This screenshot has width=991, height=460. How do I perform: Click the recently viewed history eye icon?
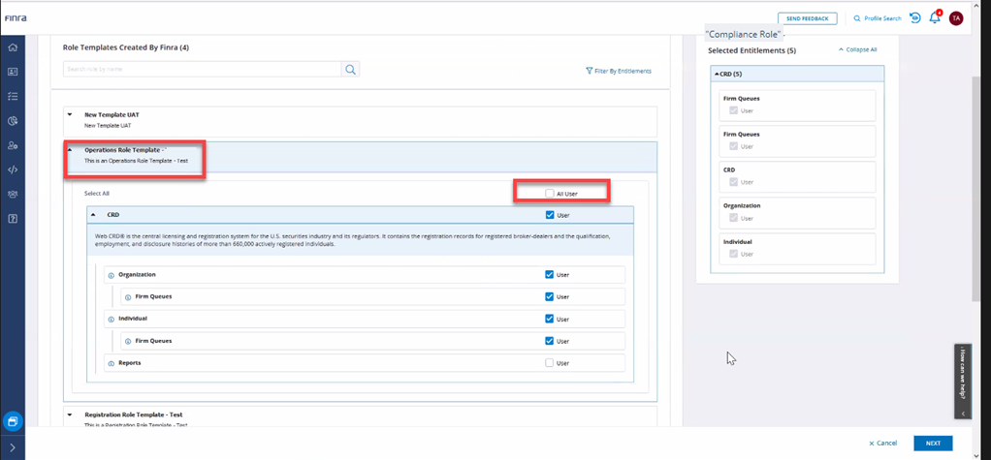[x=914, y=18]
